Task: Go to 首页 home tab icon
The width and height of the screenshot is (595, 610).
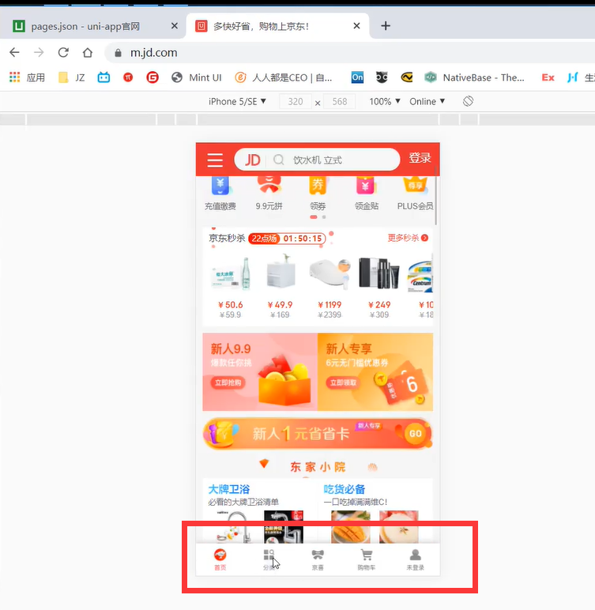Action: (x=220, y=555)
